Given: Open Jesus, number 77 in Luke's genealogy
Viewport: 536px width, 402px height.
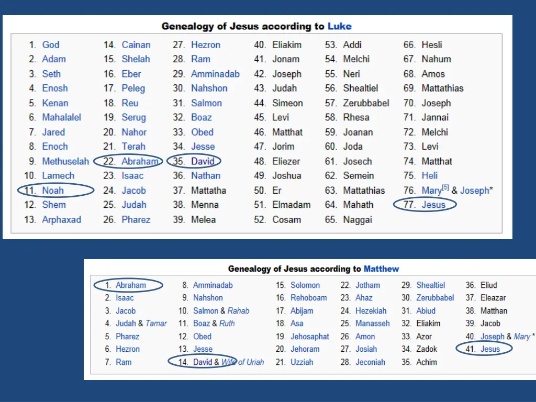Looking at the screenshot, I should coord(433,205).
